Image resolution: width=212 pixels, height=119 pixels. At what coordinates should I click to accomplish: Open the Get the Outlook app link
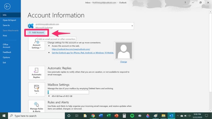pos(83,53)
